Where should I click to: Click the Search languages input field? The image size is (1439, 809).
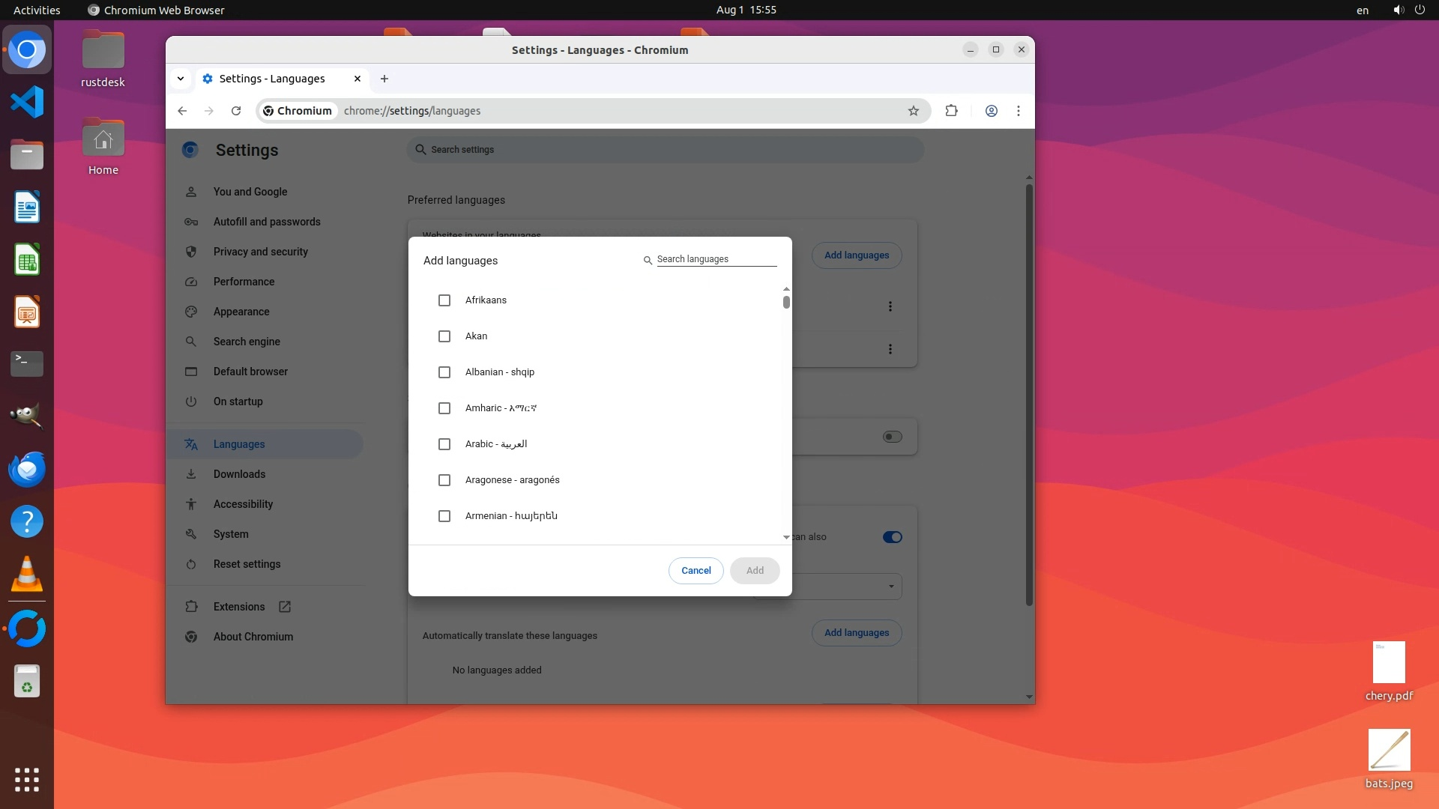pyautogui.click(x=716, y=259)
